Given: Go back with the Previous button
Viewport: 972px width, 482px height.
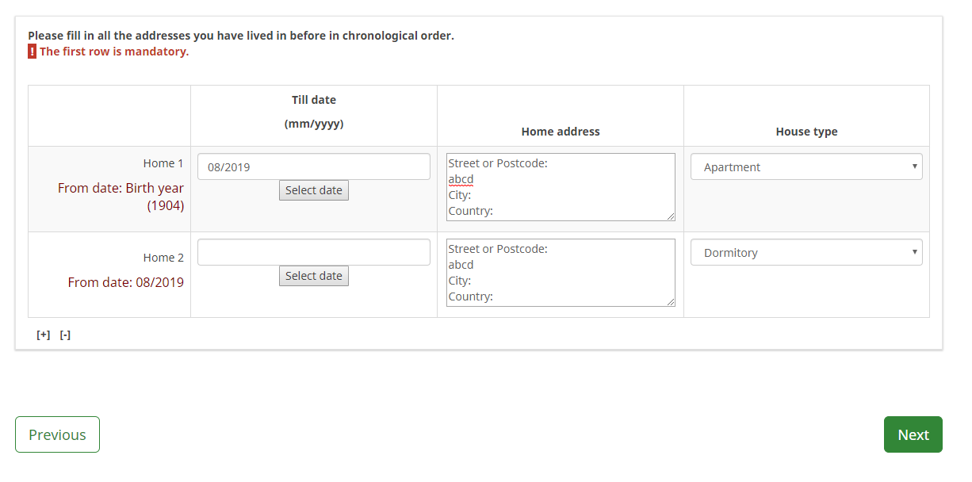Looking at the screenshot, I should 57,434.
